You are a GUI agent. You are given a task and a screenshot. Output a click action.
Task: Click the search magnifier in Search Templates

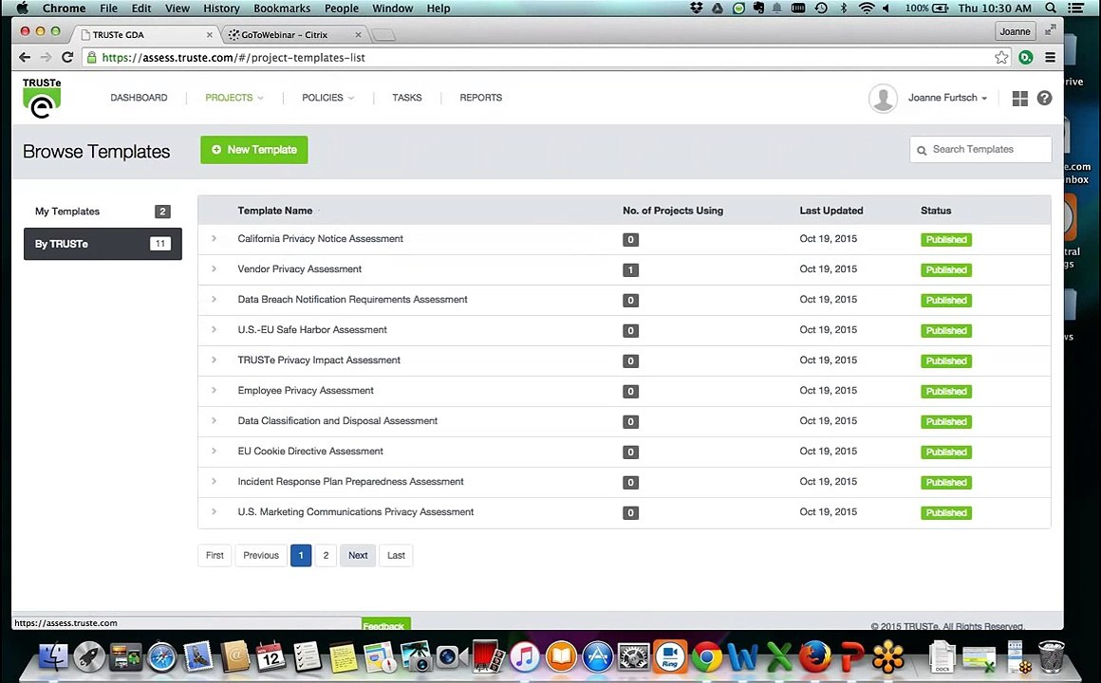(x=922, y=150)
